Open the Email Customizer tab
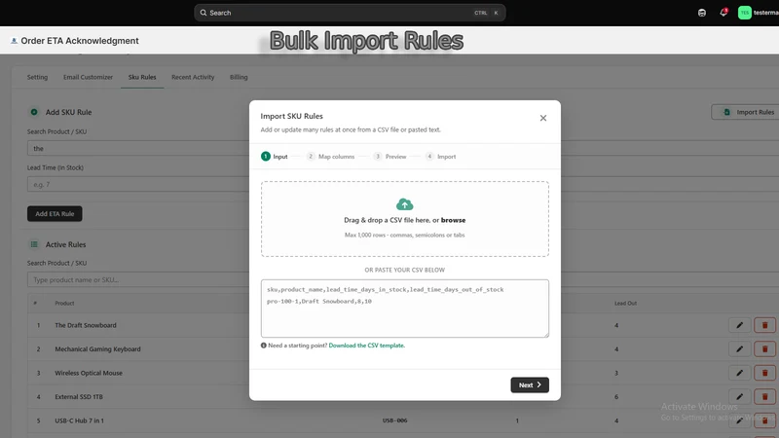The image size is (779, 438). 88,77
